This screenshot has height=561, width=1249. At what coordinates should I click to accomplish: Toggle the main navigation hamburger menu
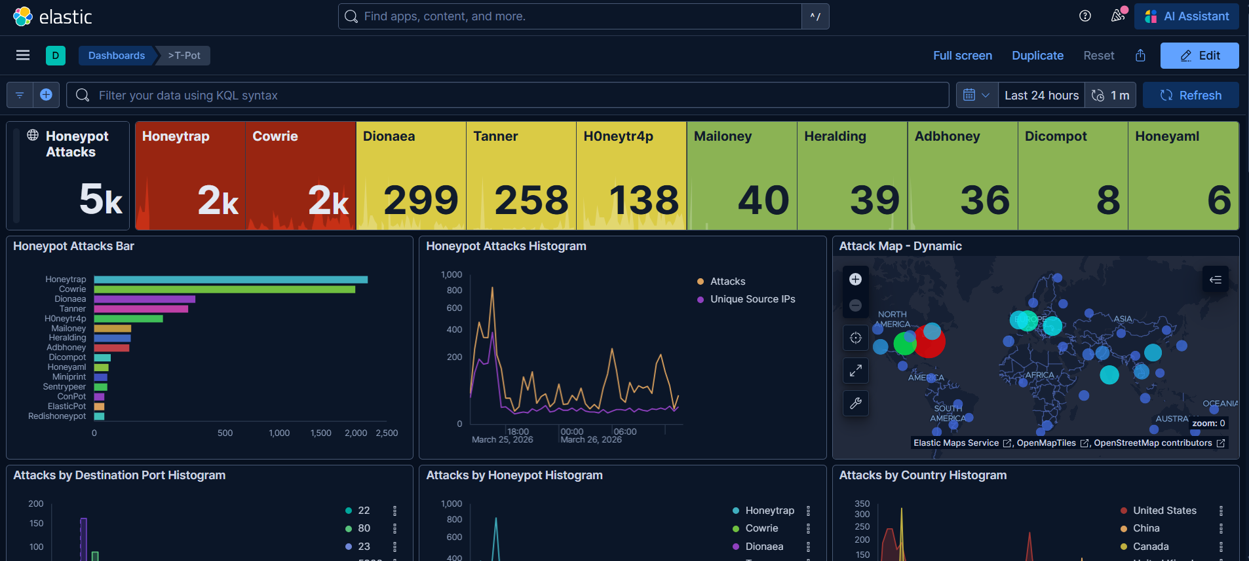click(23, 56)
